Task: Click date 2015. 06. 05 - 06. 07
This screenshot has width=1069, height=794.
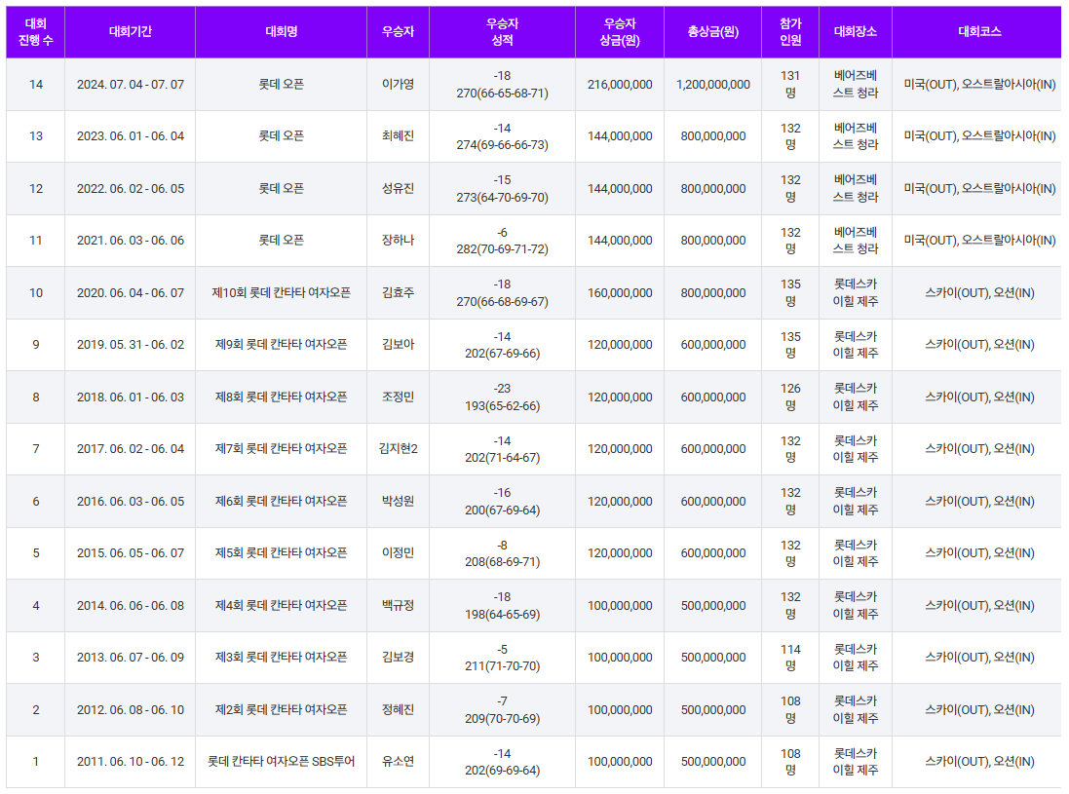Action: coord(131,553)
